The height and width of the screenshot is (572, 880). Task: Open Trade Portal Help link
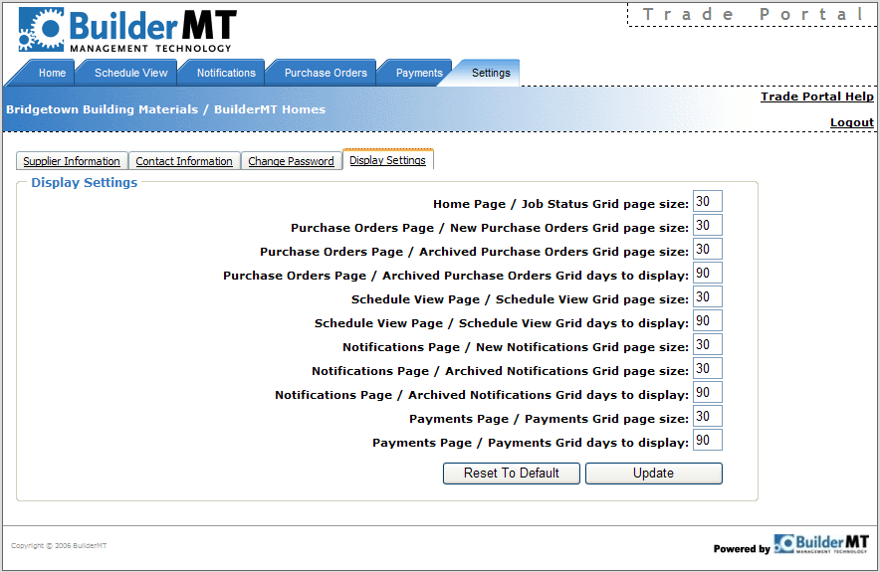(x=817, y=96)
